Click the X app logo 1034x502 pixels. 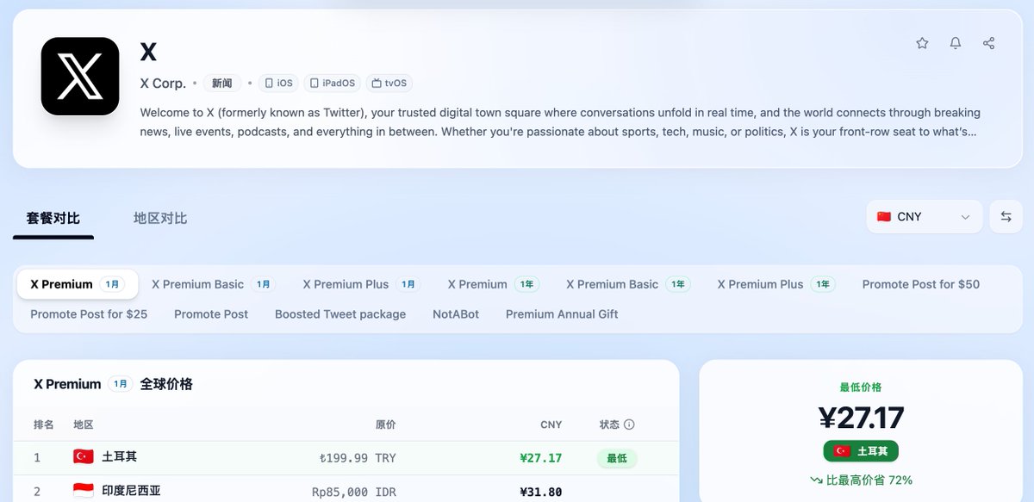[80, 76]
